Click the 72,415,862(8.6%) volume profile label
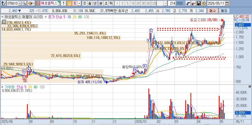This screenshot has height=125, width=252. [65, 56]
